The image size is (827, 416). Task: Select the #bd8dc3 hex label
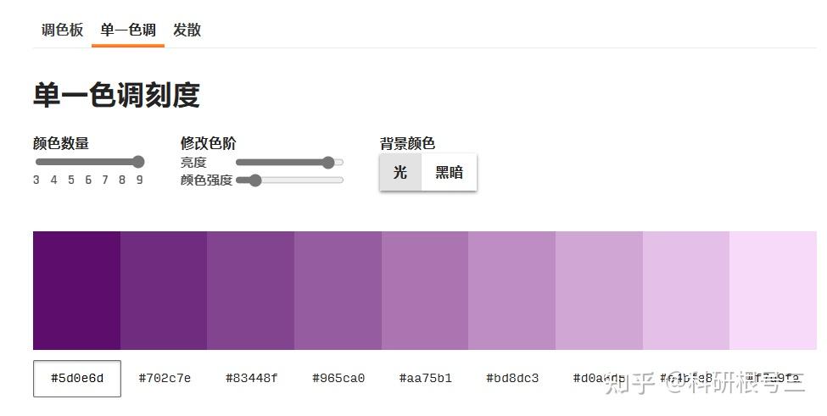512,378
